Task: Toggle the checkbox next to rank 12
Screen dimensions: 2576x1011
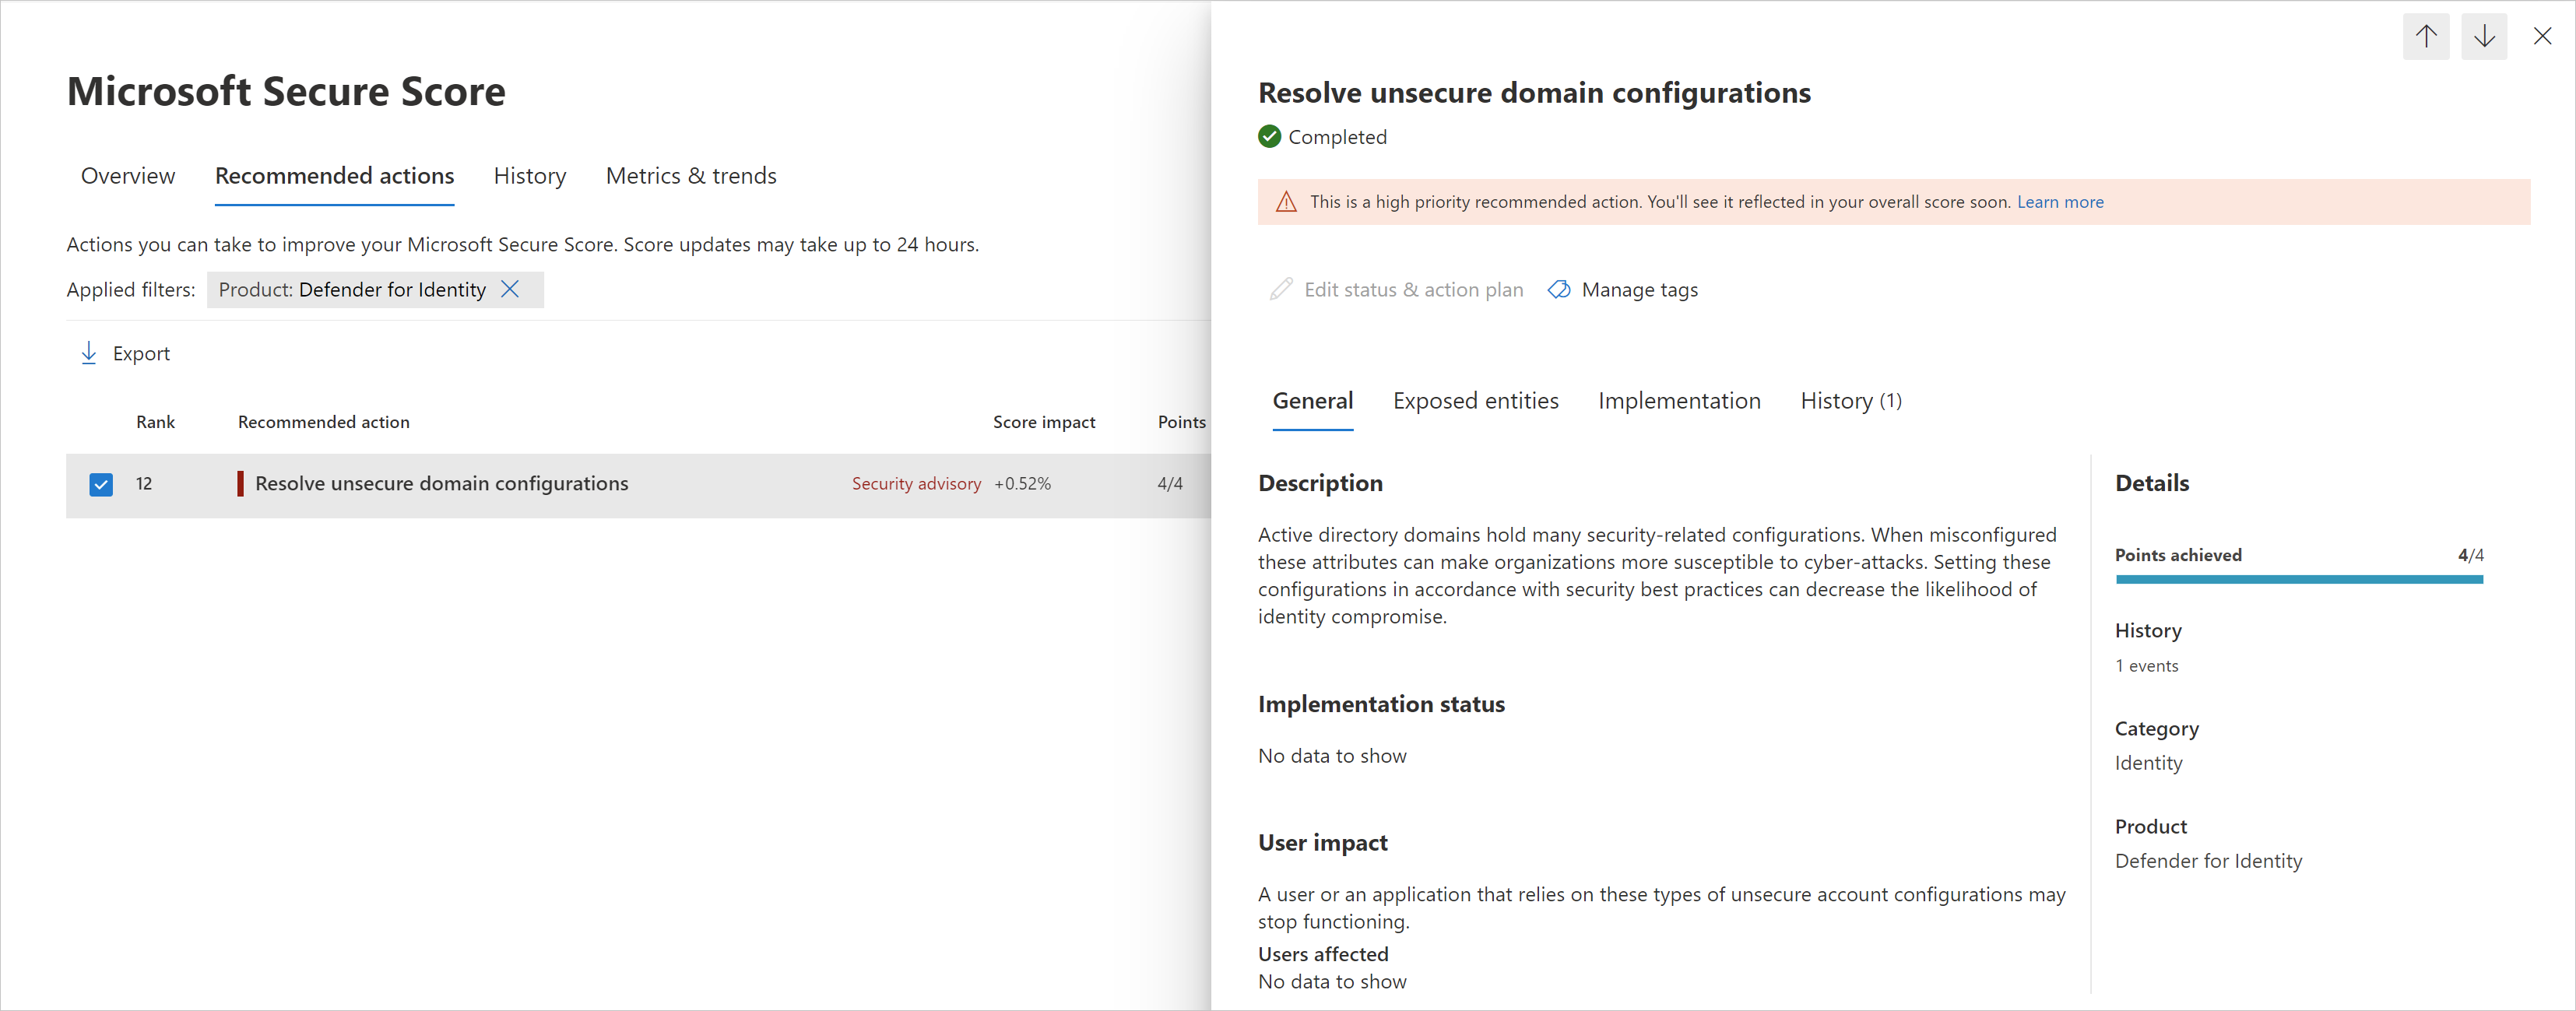Action: tap(100, 483)
